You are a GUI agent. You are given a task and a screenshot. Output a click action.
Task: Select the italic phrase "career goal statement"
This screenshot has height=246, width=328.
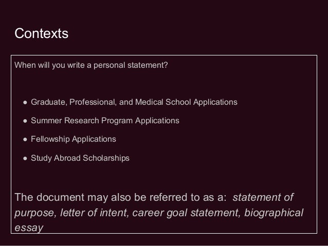(x=183, y=213)
